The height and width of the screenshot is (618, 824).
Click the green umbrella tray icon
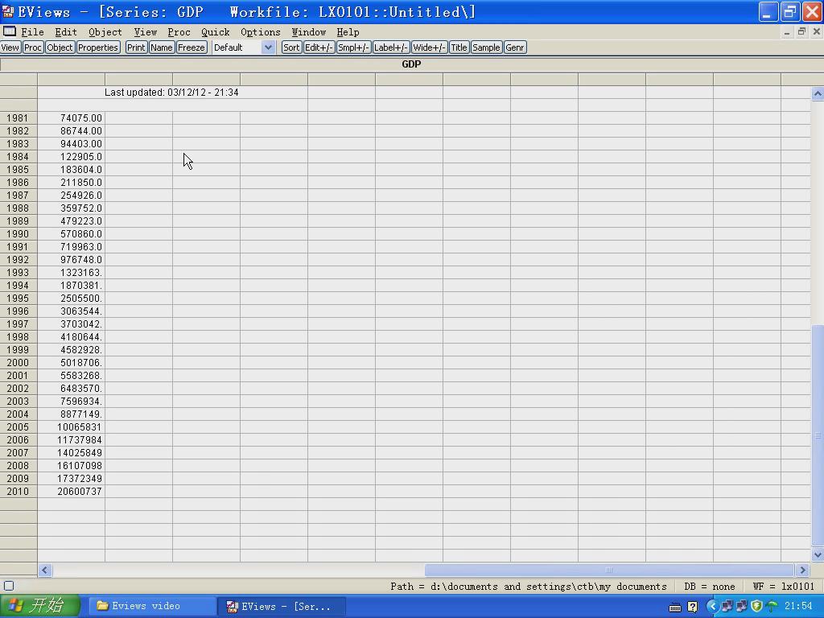[772, 606]
